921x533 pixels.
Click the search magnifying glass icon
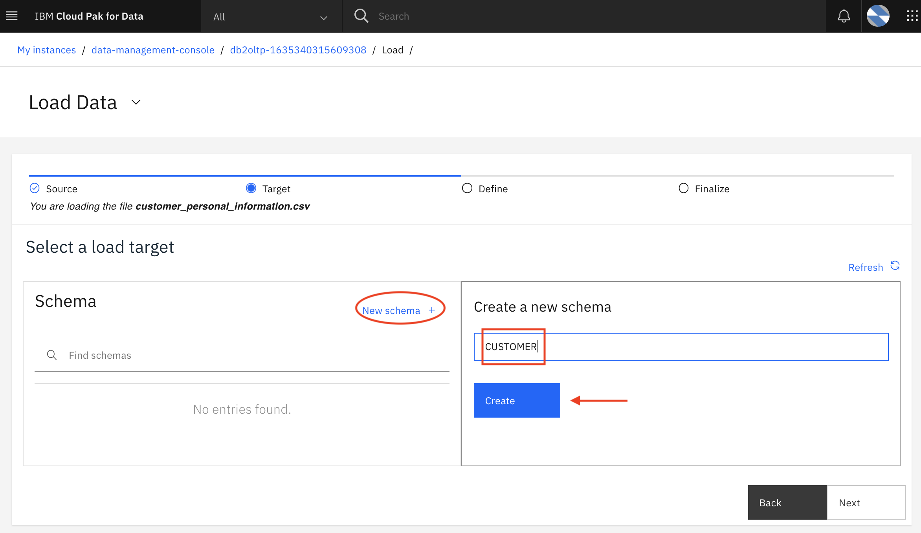click(362, 16)
